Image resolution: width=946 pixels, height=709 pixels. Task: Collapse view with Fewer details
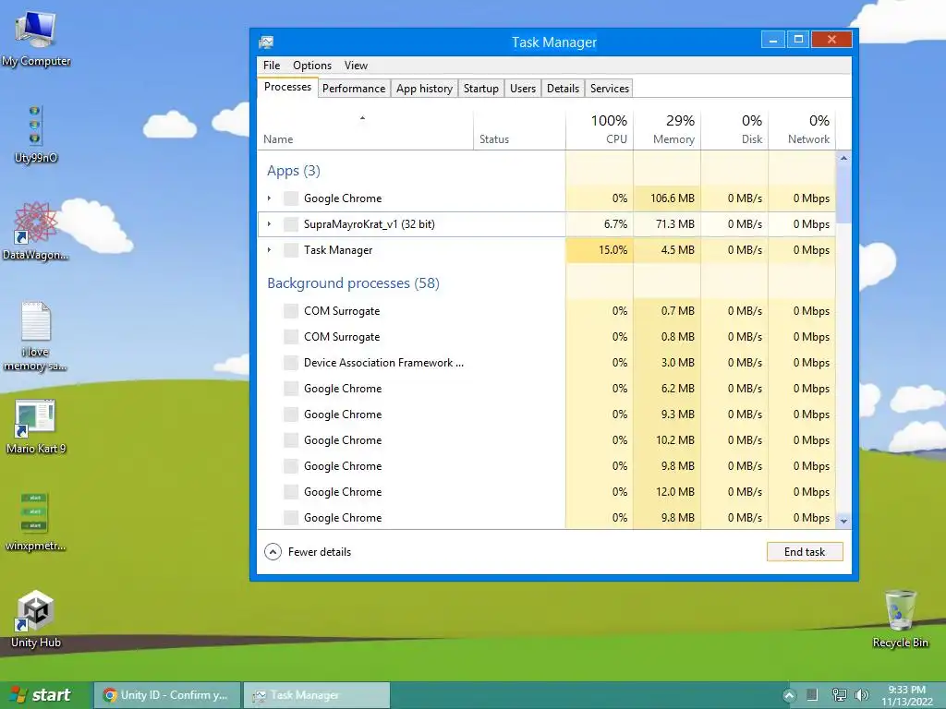[x=308, y=552]
